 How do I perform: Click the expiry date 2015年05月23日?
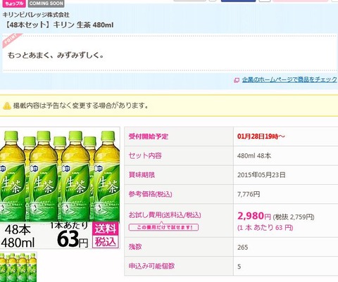click(261, 175)
